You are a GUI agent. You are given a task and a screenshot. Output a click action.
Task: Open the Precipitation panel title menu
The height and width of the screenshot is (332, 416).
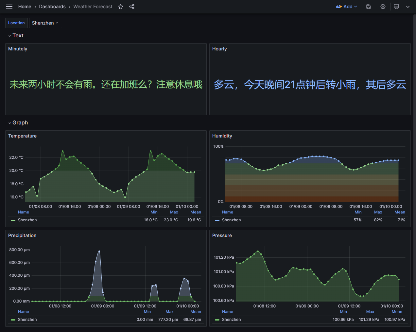point(22,235)
